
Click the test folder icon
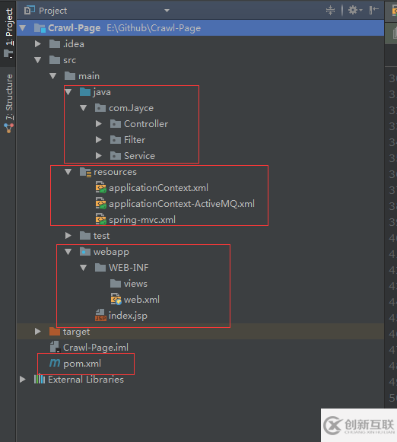(x=85, y=236)
